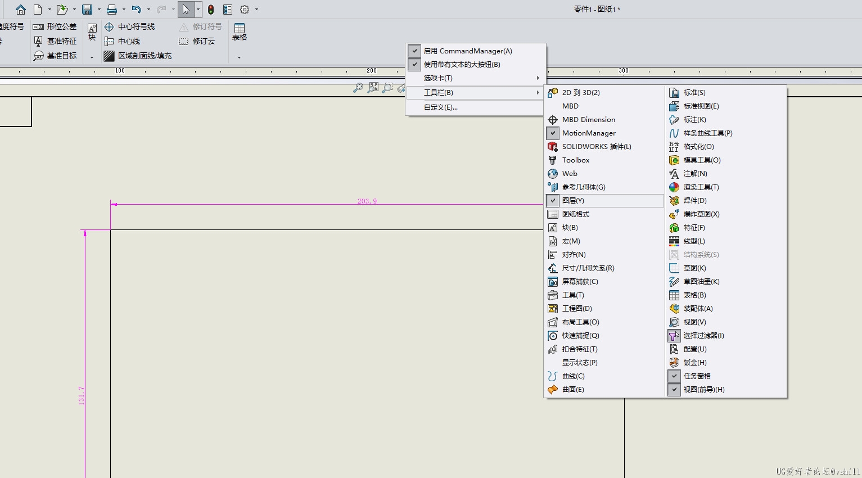Enable the 曲面(E) toolbar
Viewport: 862px width, 478px height.
(604, 389)
